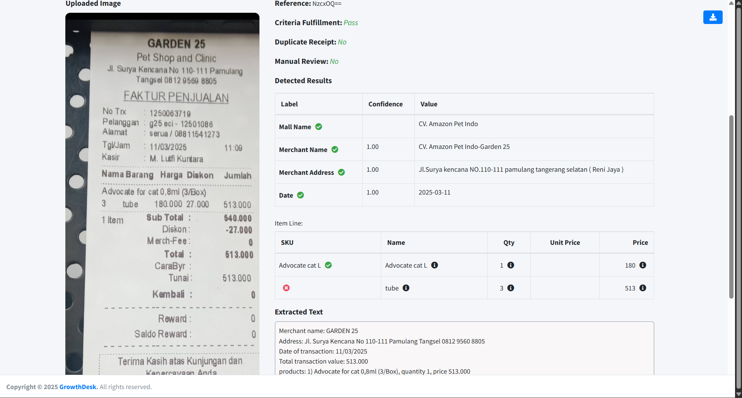Click the Qty column header
742x398 pixels.
tap(509, 243)
